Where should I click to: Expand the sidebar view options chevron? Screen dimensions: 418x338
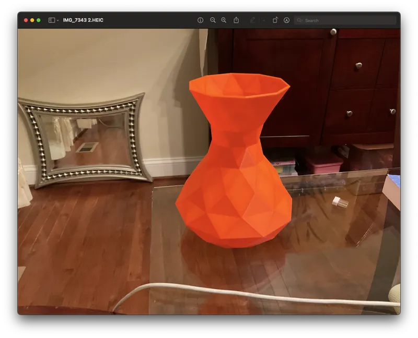57,20
